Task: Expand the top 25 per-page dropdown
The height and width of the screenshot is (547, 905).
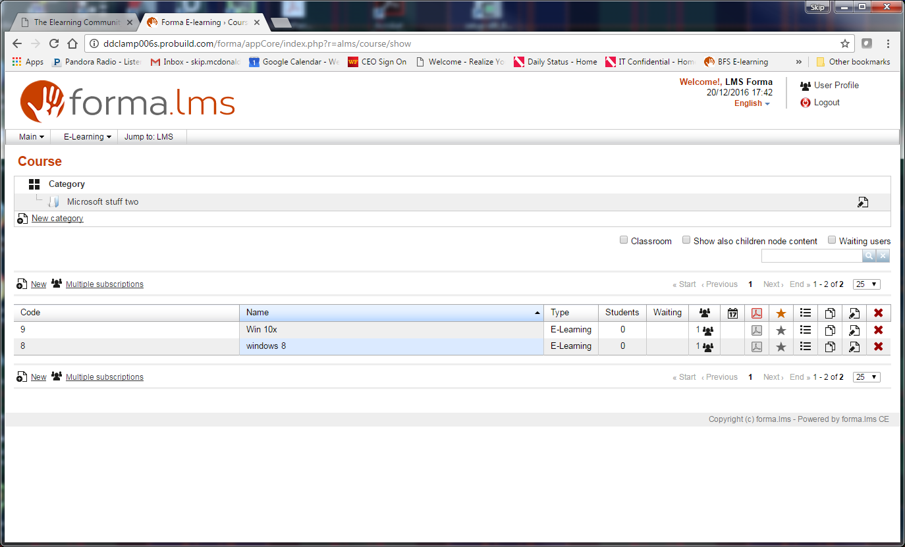Action: tap(866, 284)
